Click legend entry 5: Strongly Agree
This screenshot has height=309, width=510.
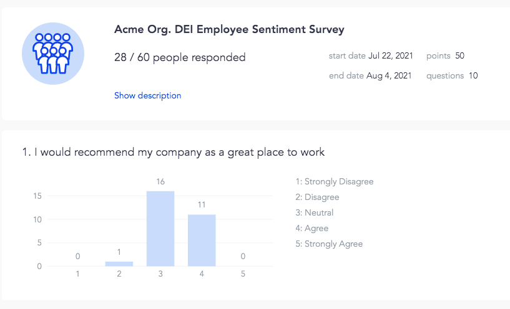point(329,244)
